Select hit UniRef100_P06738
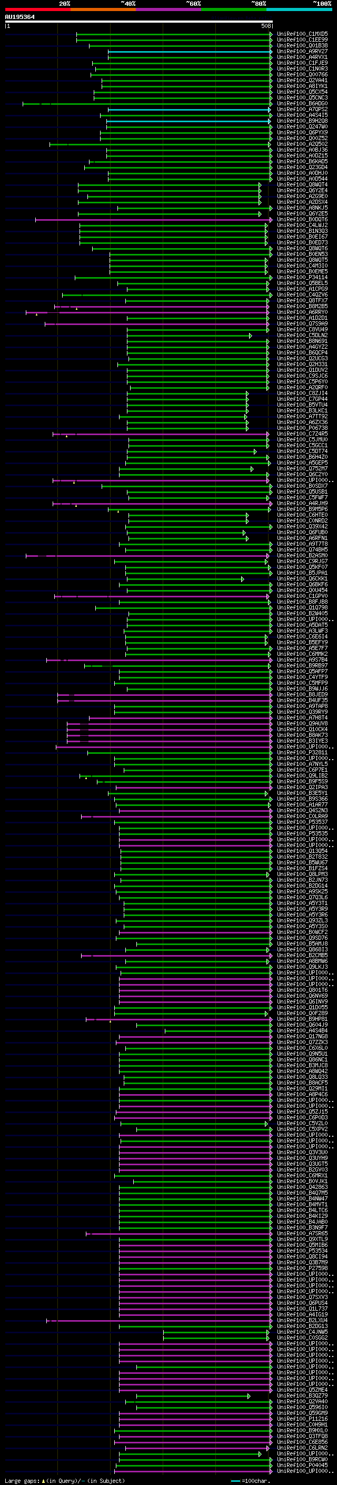 302,428
